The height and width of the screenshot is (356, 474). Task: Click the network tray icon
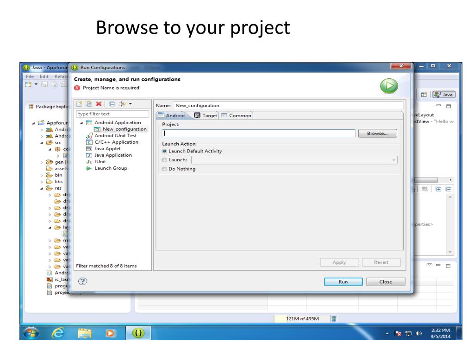click(408, 334)
